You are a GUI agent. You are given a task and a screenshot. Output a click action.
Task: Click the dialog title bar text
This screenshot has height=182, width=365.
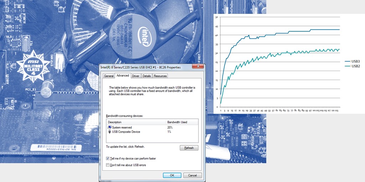(x=140, y=67)
